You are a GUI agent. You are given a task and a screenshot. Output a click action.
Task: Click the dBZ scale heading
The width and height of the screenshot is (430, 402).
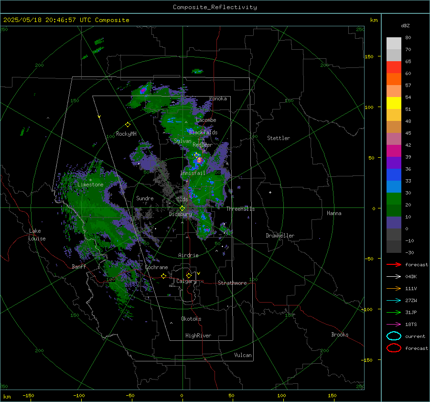pyautogui.click(x=405, y=25)
